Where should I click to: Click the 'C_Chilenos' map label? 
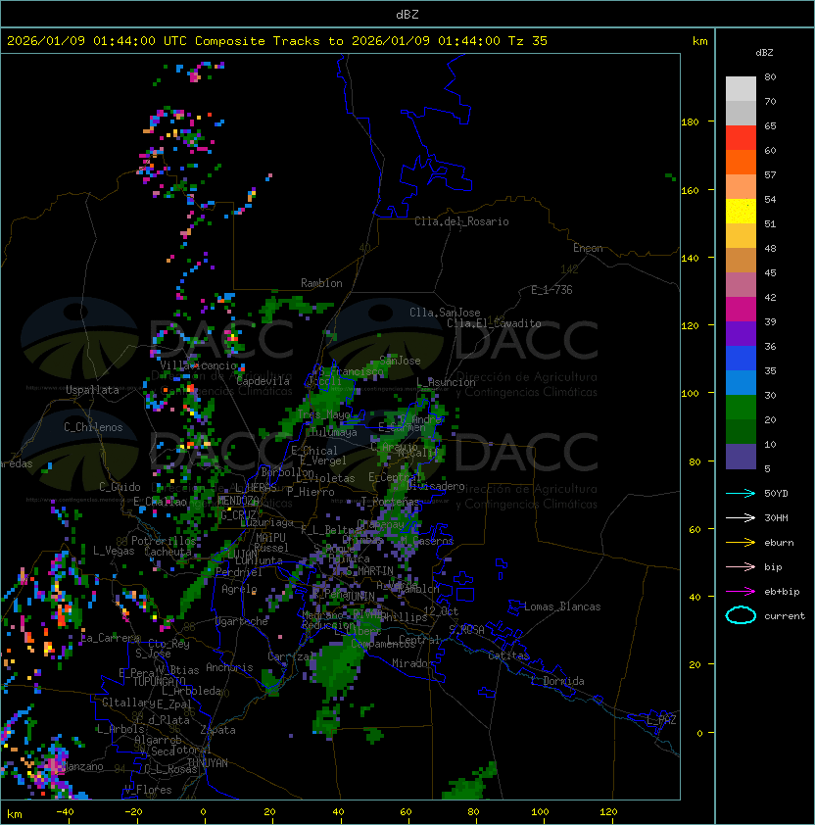coord(93,427)
